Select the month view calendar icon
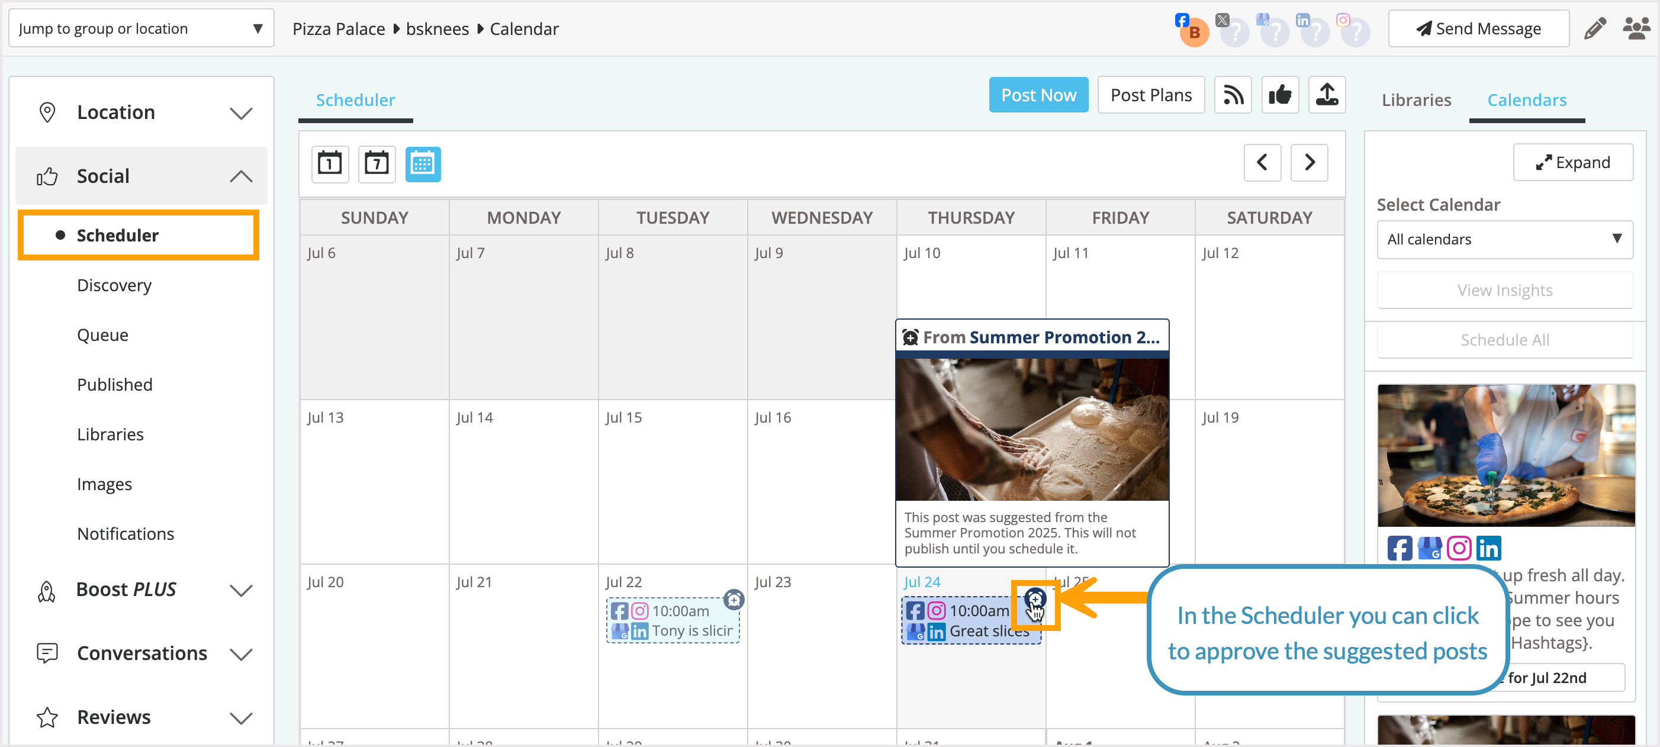 point(423,164)
